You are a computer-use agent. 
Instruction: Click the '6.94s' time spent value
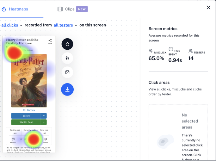coord(175,60)
